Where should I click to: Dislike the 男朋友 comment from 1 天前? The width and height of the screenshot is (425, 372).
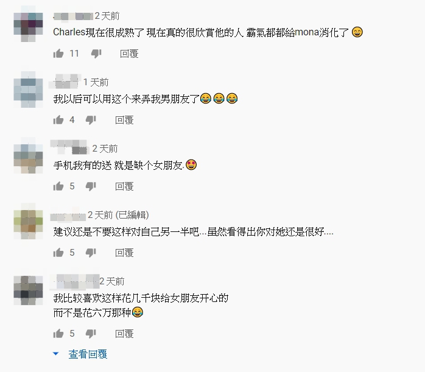[x=91, y=120]
